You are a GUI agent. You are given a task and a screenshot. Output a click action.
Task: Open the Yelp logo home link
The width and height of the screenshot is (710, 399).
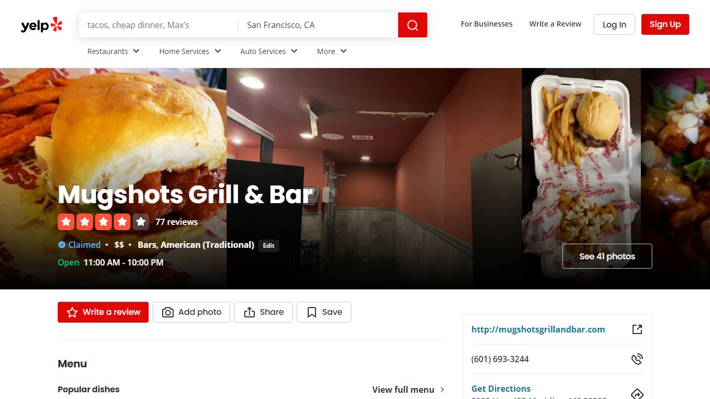pyautogui.click(x=42, y=25)
